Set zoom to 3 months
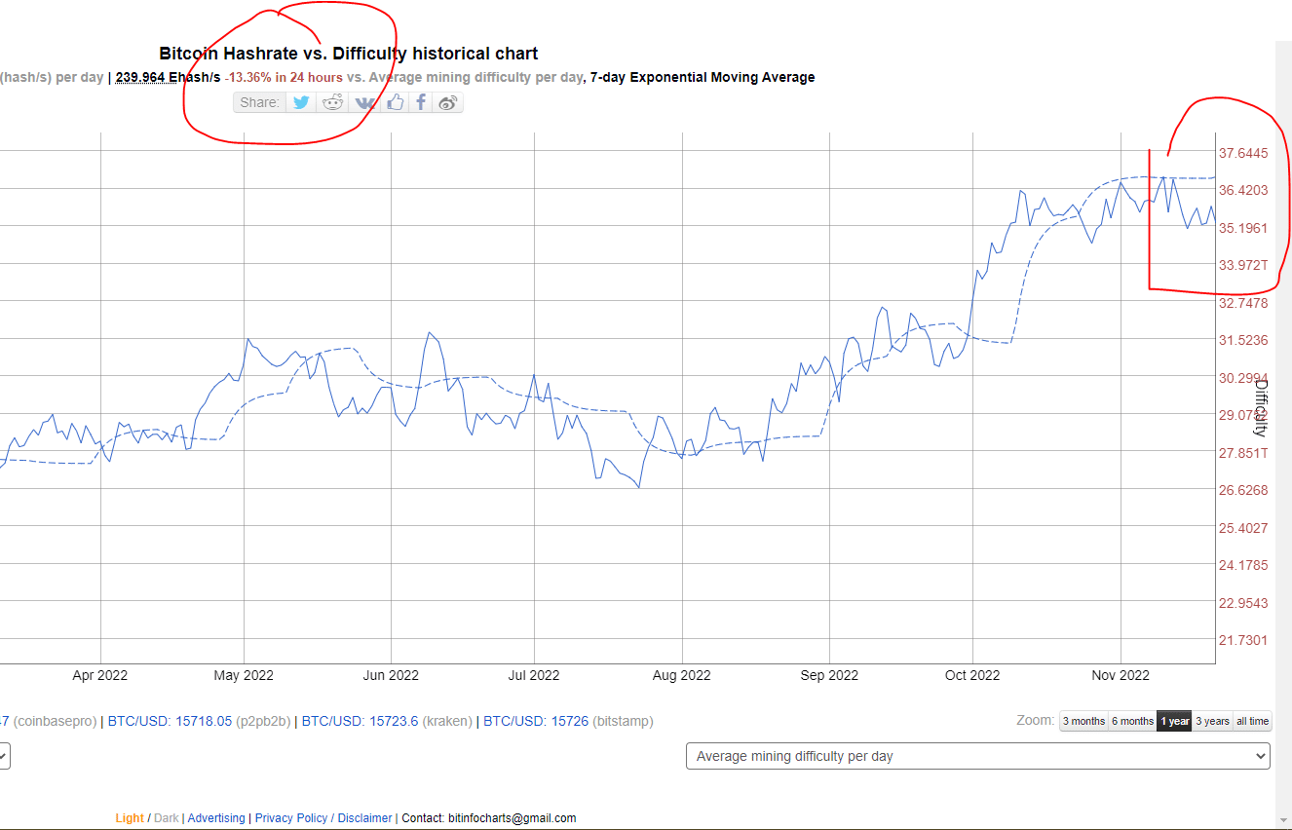 (x=1083, y=721)
